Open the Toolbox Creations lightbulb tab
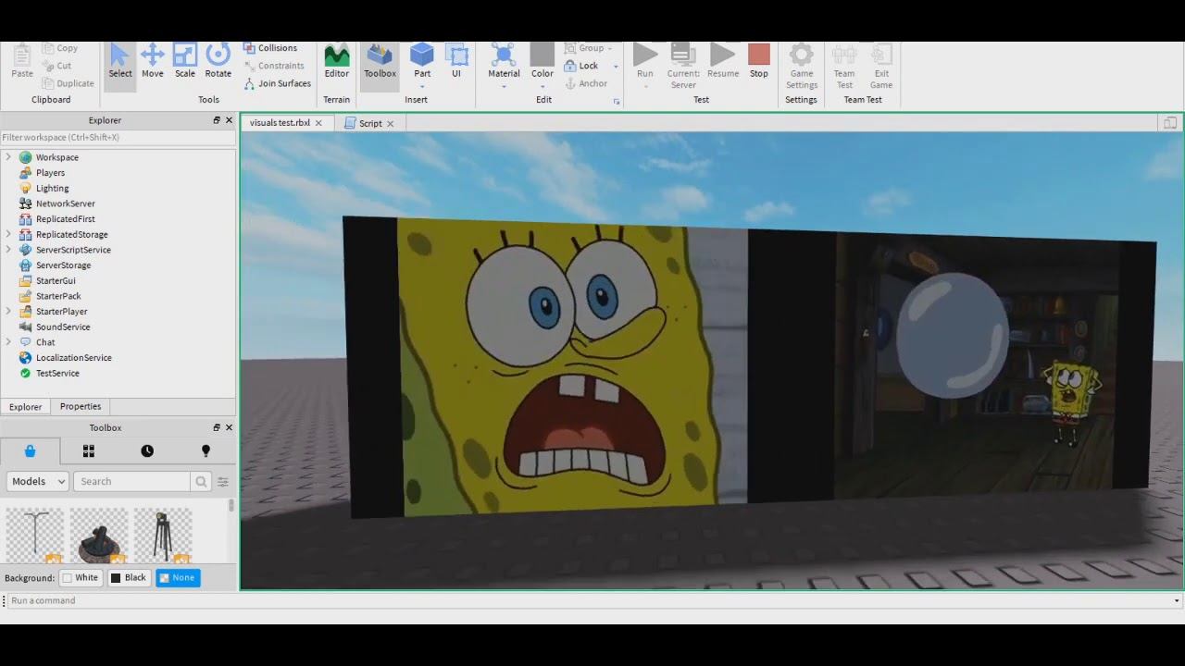The width and height of the screenshot is (1185, 666). pos(206,451)
